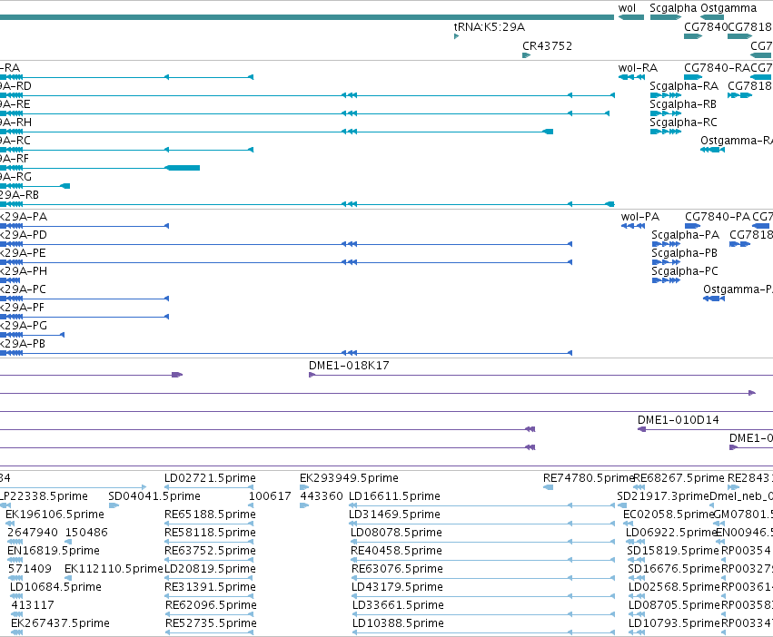773x637 pixels.
Task: Select the wol gene feature
Action: (631, 17)
